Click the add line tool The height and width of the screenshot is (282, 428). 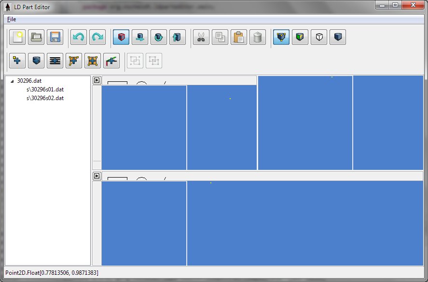tap(55, 61)
